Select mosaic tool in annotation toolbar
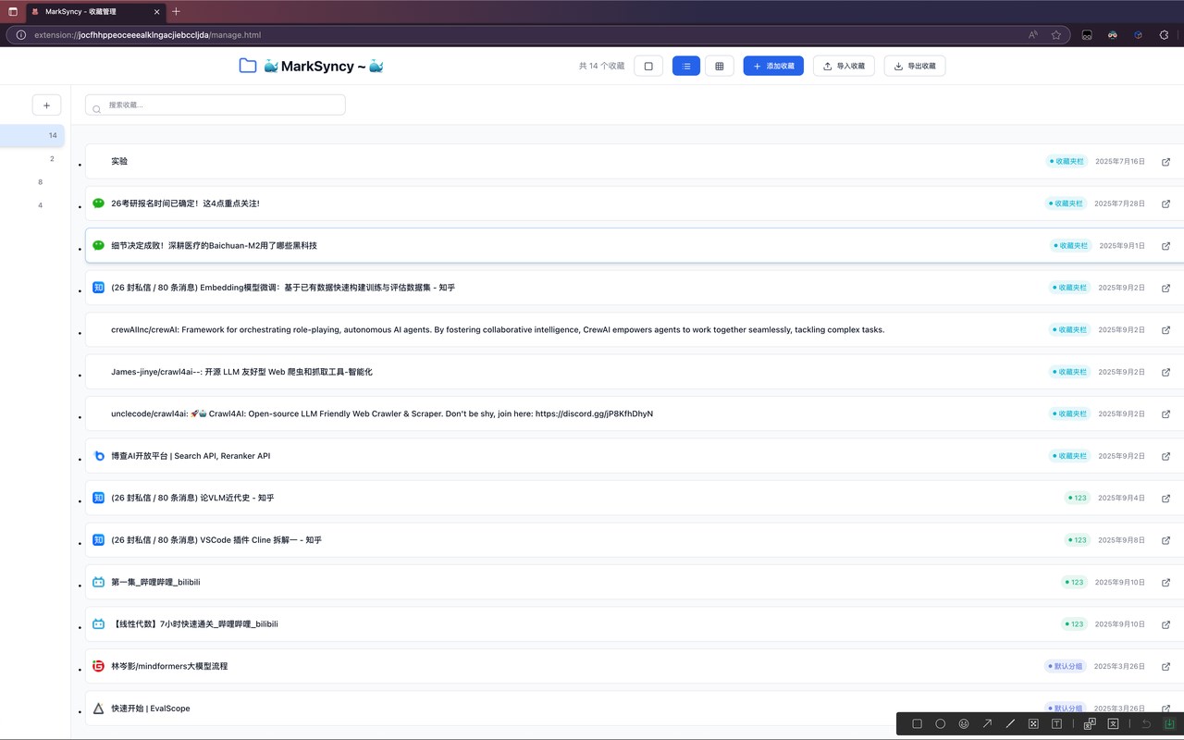1184x740 pixels. 1033,724
